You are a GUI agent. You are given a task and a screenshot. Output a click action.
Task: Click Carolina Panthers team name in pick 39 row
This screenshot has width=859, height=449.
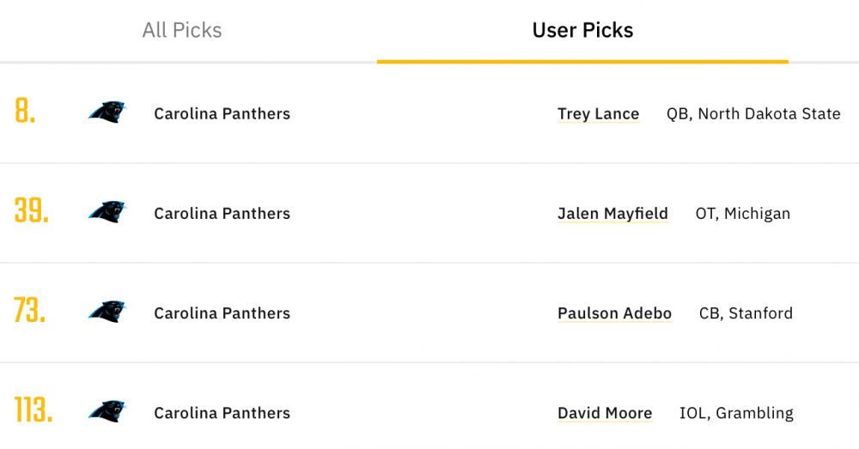[x=222, y=213]
